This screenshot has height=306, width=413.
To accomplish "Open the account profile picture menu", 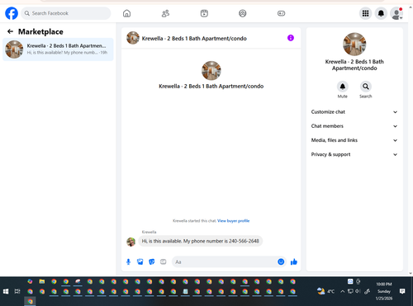I will (396, 13).
